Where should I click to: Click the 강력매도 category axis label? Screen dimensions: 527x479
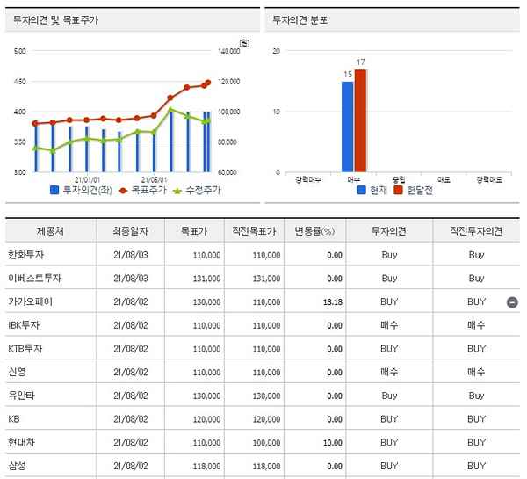(489, 179)
